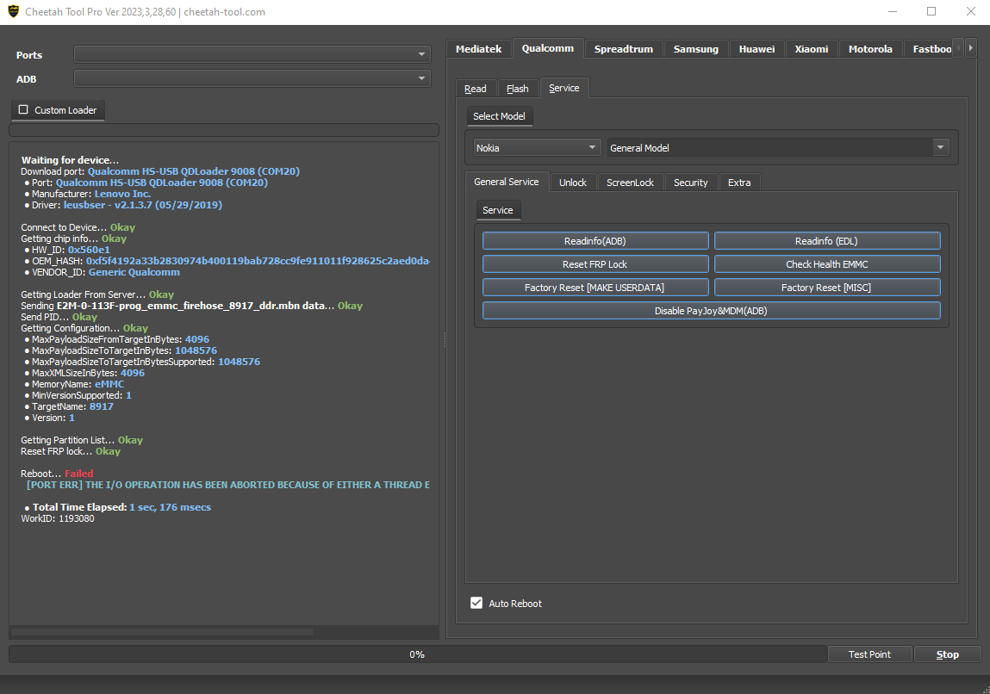Open the ScreenLock tab
Viewport: 990px width, 694px height.
tap(630, 183)
